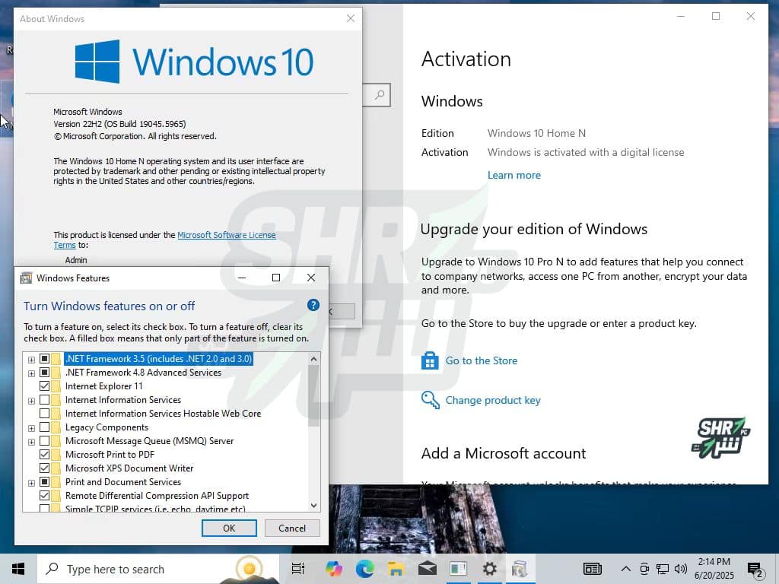
Task: Click the 'Version 22H2 (OS Build 19045.5965)' text
Action: point(119,124)
